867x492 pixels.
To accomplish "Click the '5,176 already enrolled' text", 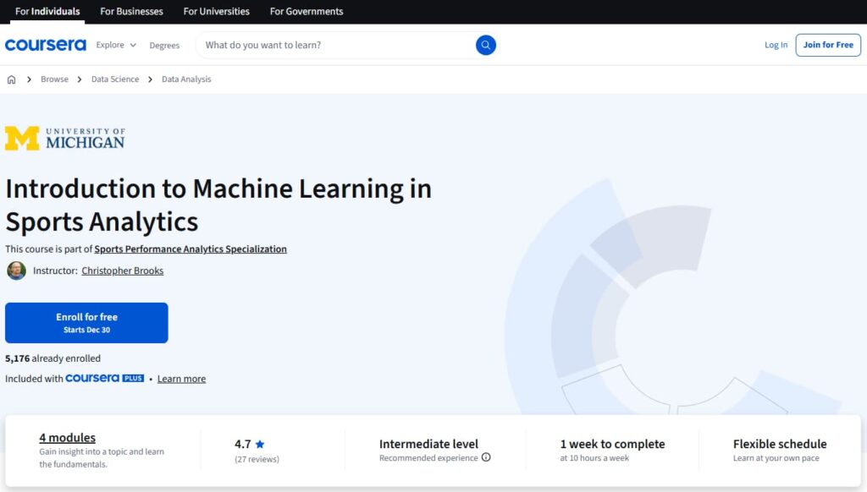I will pos(52,358).
